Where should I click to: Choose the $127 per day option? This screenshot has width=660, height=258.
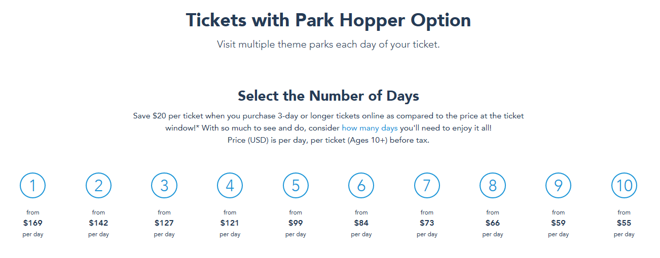click(x=164, y=223)
